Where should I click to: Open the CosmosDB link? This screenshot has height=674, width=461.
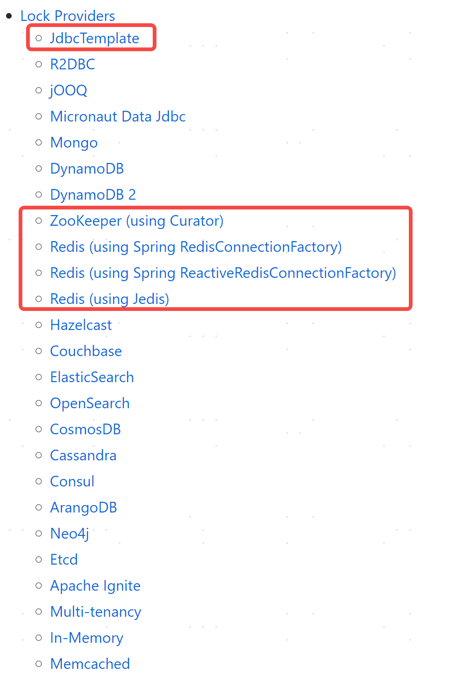[85, 429]
